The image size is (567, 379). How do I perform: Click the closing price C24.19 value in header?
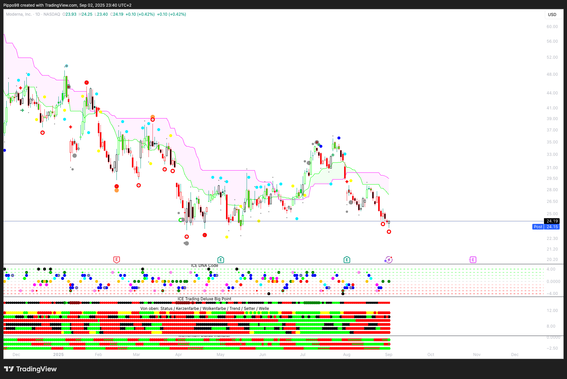(x=117, y=14)
